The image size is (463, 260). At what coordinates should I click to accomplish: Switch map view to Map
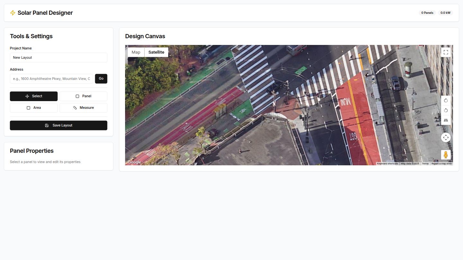tap(136, 52)
